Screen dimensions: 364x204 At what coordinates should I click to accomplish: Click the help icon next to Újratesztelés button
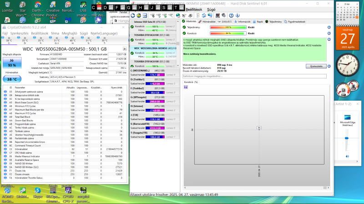pyautogui.click(x=329, y=66)
